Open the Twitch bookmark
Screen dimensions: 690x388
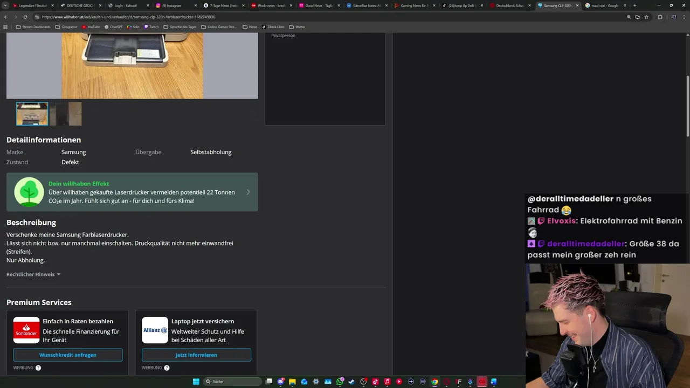point(151,26)
